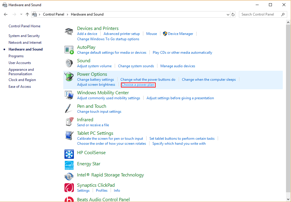The image size is (291, 202).
Task: Click the Energy Star icon
Action: [x=69, y=165]
